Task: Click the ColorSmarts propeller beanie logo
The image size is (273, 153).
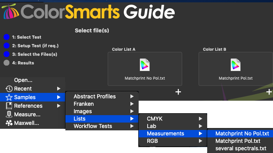Action: click(11, 11)
